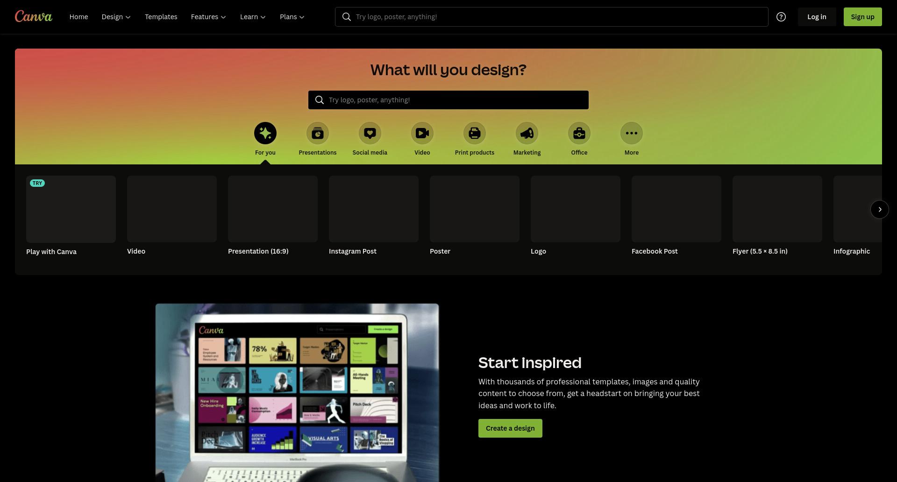Click the Log in button
The height and width of the screenshot is (482, 897).
click(x=817, y=17)
